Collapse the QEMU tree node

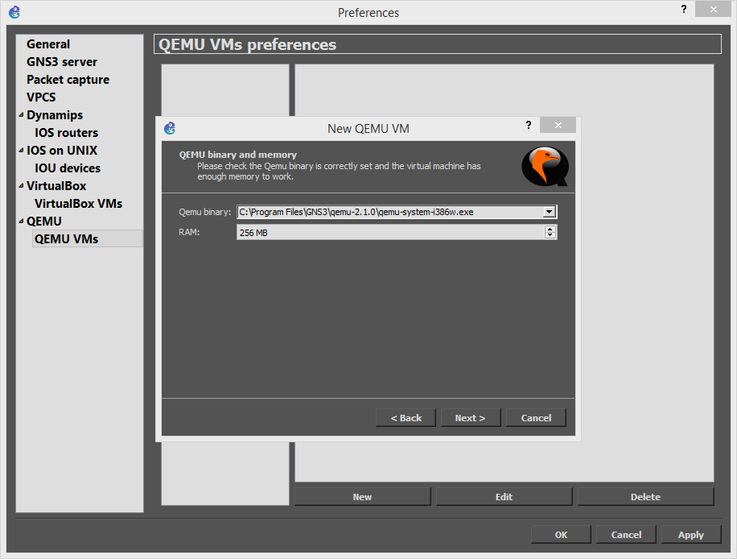tap(21, 221)
